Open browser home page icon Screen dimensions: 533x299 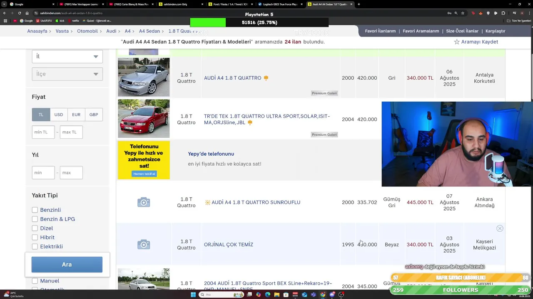coord(27,13)
